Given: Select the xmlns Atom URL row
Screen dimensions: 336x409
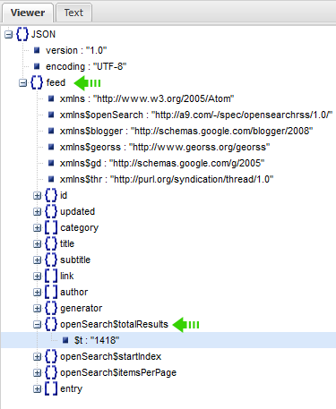Looking at the screenshot, I should pos(147,98).
